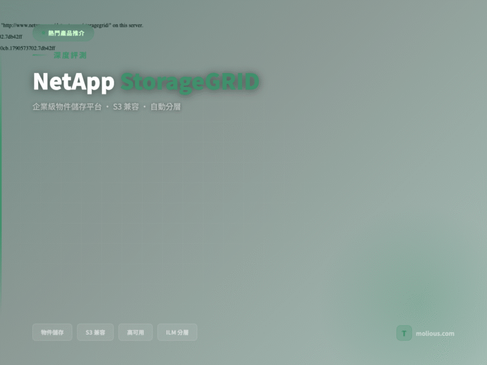Select the S3 兼容 tag
The image size is (487, 365).
(x=95, y=333)
